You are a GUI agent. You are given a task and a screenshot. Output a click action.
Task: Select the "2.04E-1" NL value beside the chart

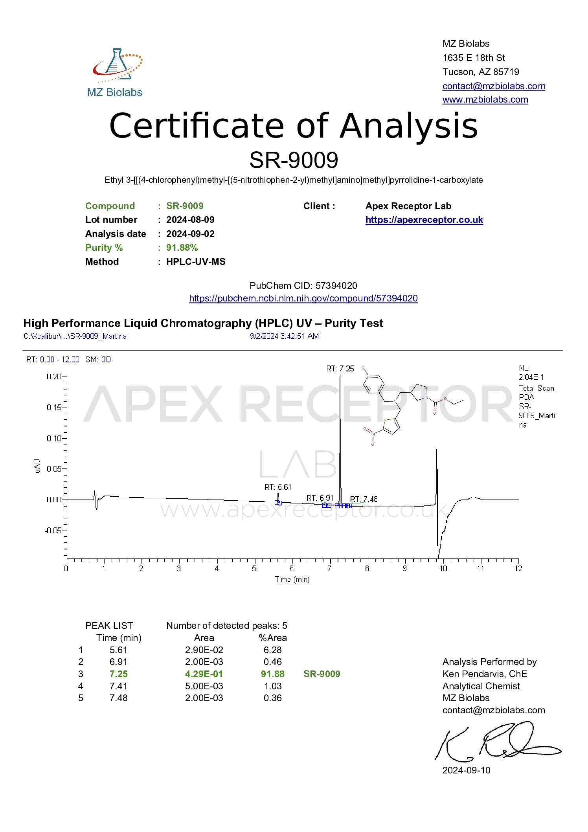tap(531, 377)
